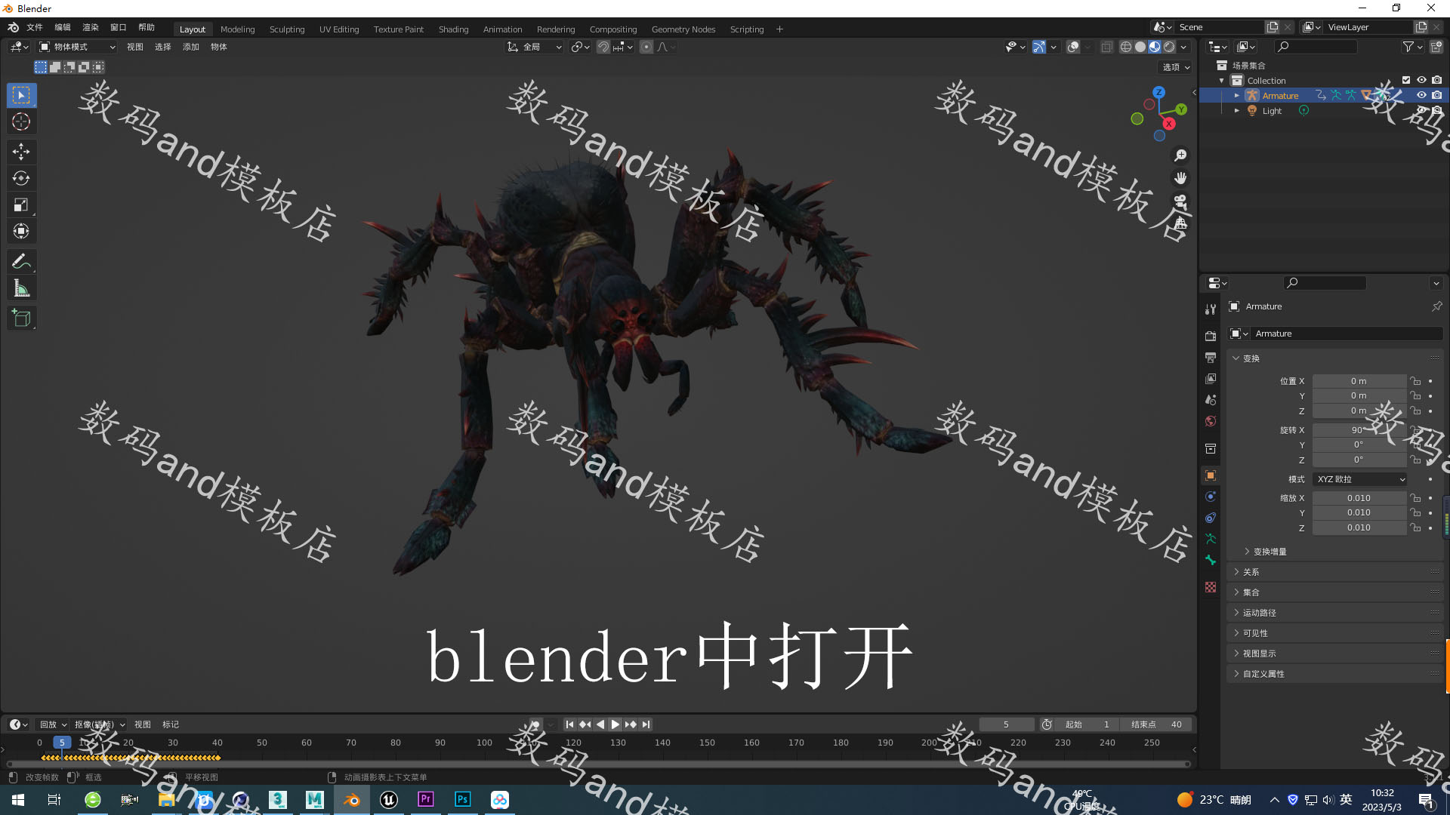Toggle proportional editing button
This screenshot has width=1450, height=815.
pos(646,47)
